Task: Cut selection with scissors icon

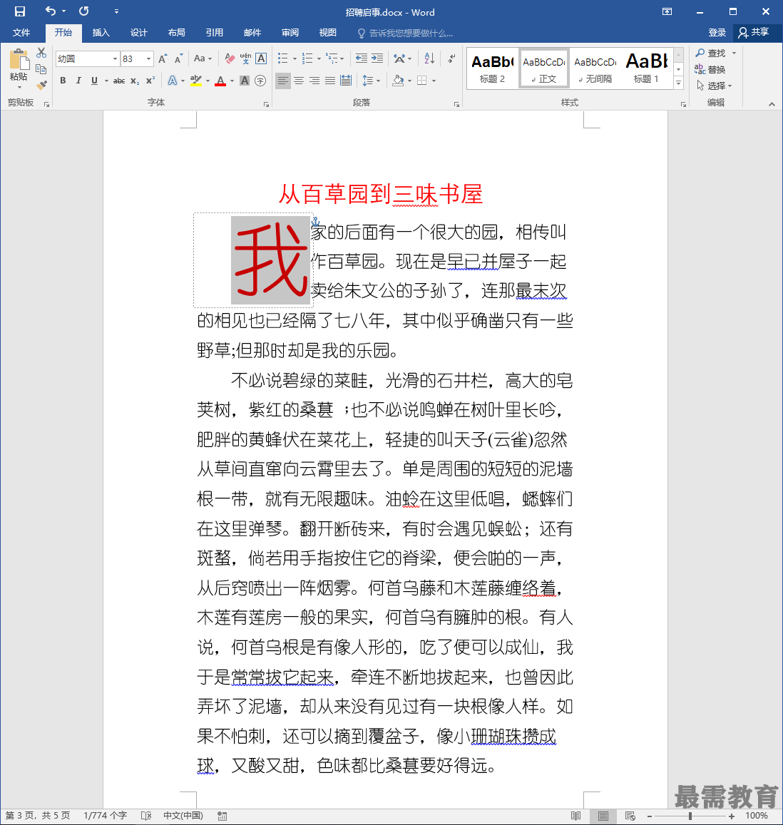Action: tap(41, 53)
